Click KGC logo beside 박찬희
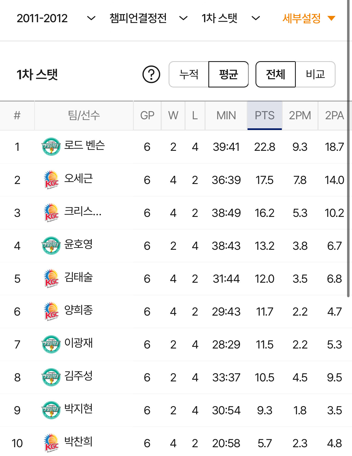352x456 pixels. [x=51, y=443]
